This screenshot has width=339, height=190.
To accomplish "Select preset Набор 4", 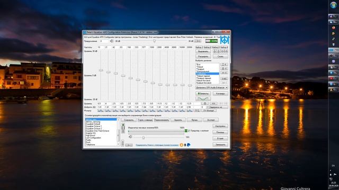I will pyautogui.click(x=224, y=47).
